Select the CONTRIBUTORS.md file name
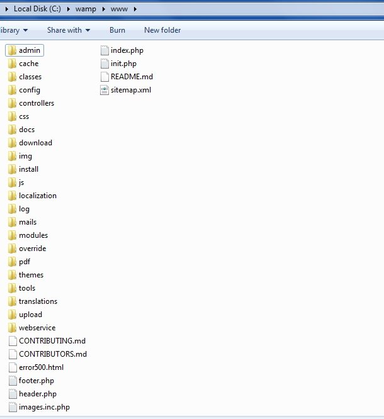 (x=53, y=354)
